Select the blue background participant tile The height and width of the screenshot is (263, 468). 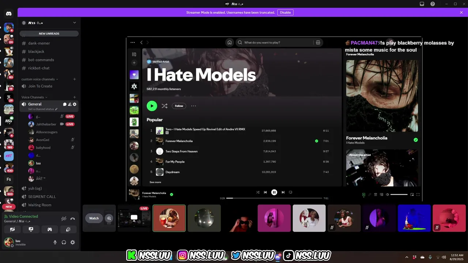pos(414,218)
